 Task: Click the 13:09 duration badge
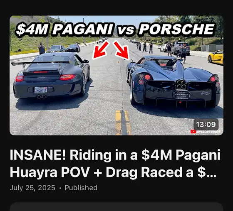coord(206,125)
